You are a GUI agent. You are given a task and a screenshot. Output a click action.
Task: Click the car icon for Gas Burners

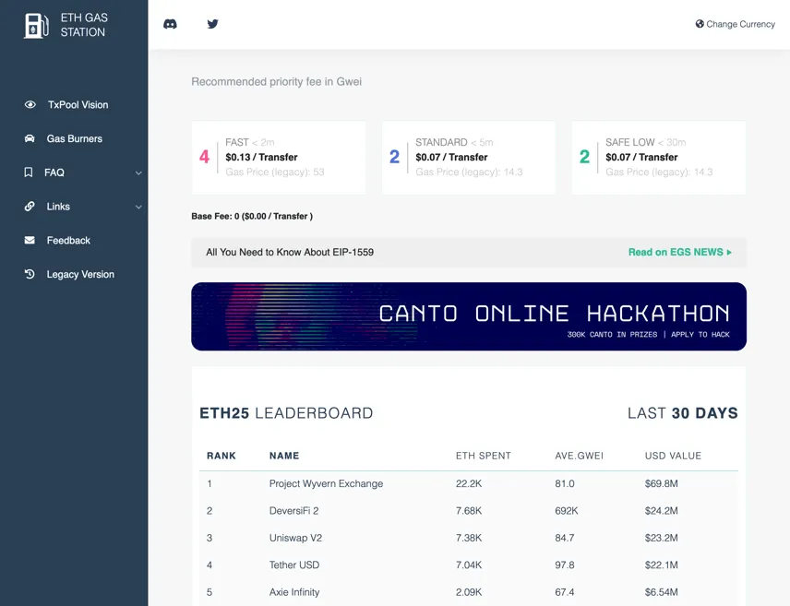click(x=30, y=138)
